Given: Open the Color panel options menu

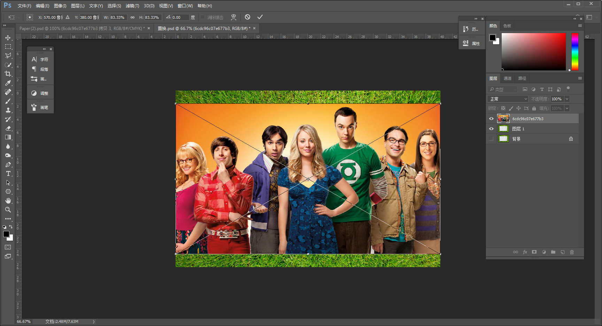Looking at the screenshot, I should (580, 26).
